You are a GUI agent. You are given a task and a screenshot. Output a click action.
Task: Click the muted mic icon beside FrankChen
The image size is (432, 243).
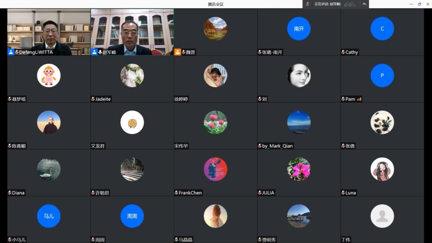176,193
